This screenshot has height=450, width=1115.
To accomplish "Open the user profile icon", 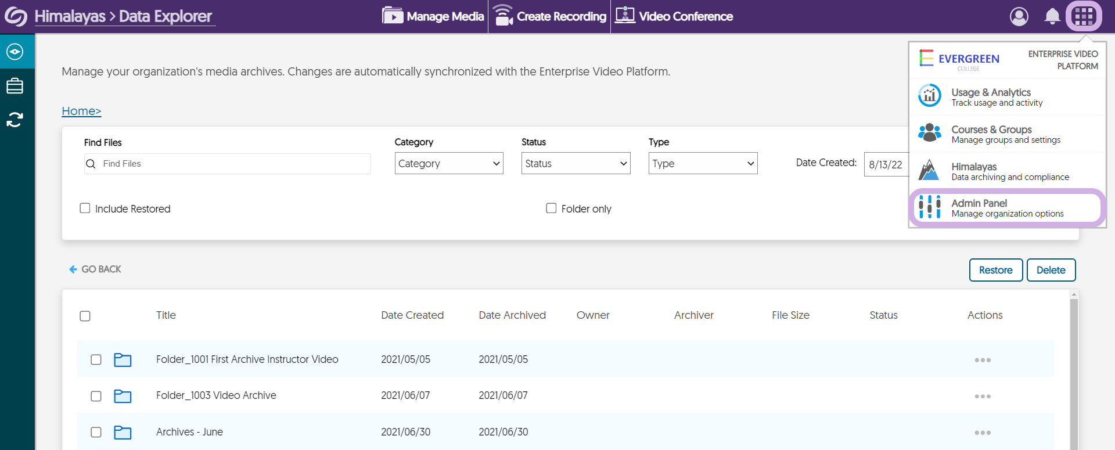I will click(x=1019, y=16).
